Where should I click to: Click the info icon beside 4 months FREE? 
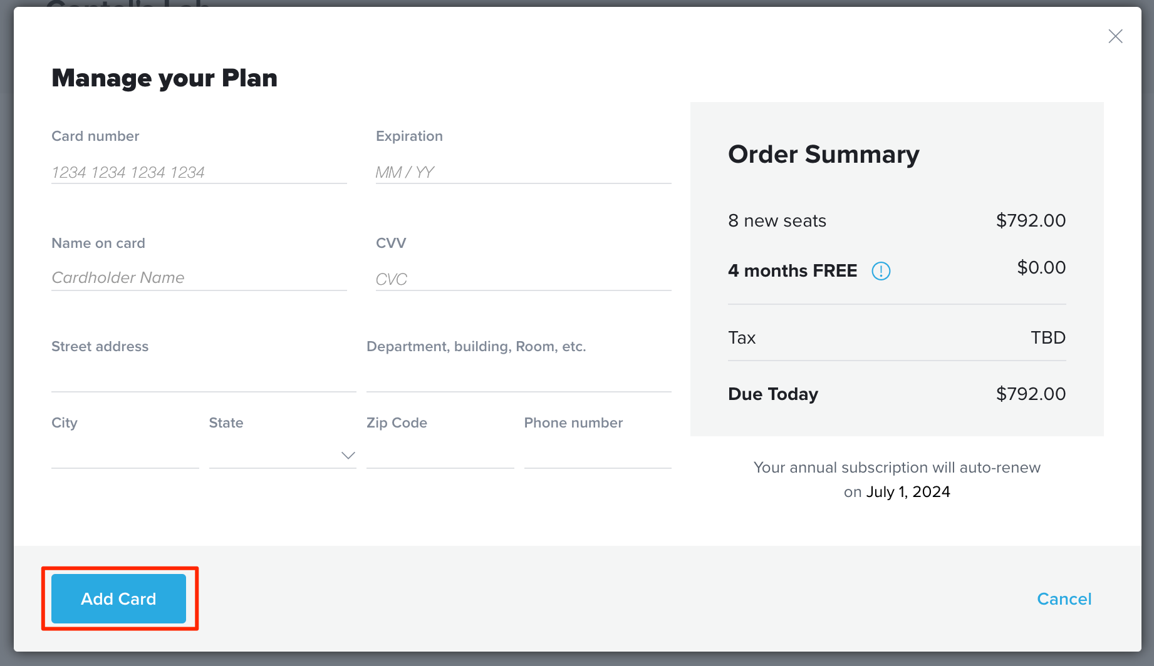coord(881,271)
